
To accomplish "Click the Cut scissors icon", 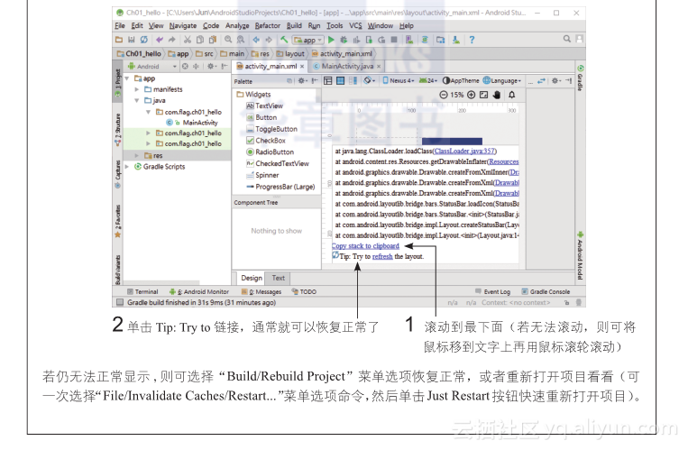I will pyautogui.click(x=188, y=40).
